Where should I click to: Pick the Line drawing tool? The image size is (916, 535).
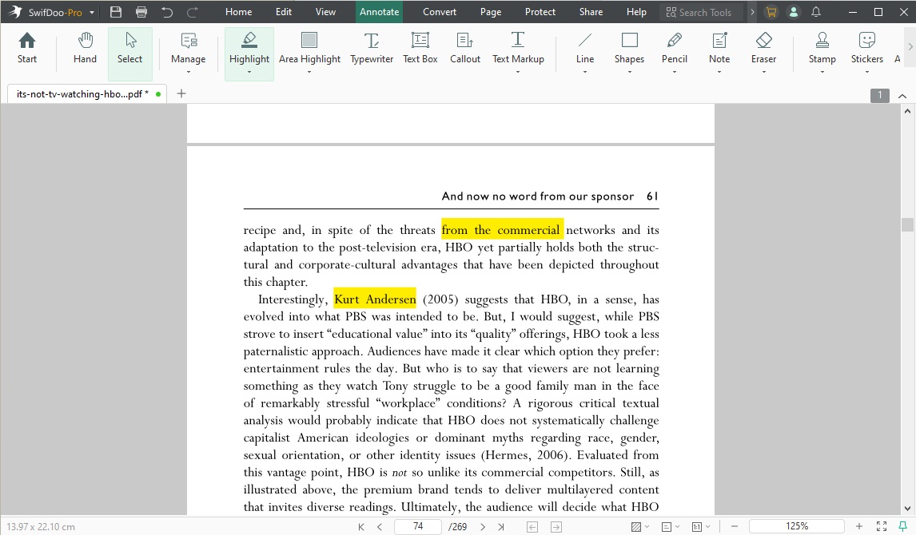[585, 49]
